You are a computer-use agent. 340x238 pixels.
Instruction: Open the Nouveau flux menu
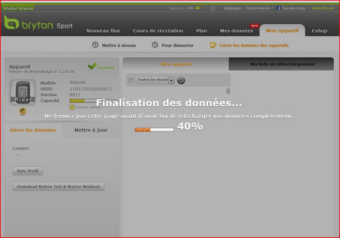[103, 30]
